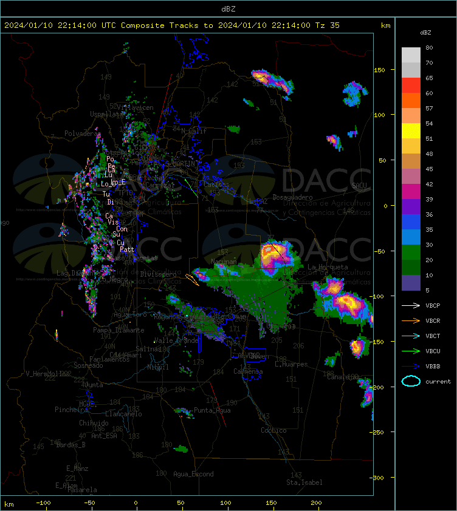Click the orange storm ellipse near Divisadero
The width and height of the screenshot is (457, 511).
tap(192, 280)
